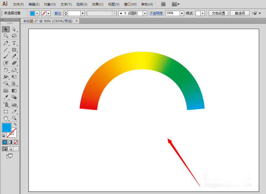This screenshot has height=194, width=266.
Task: Select the Eraser tool
Action: pos(14,63)
